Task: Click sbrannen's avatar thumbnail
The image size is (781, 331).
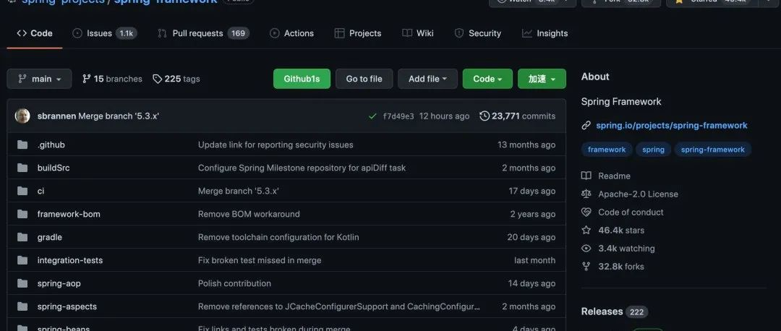Action: [x=22, y=116]
